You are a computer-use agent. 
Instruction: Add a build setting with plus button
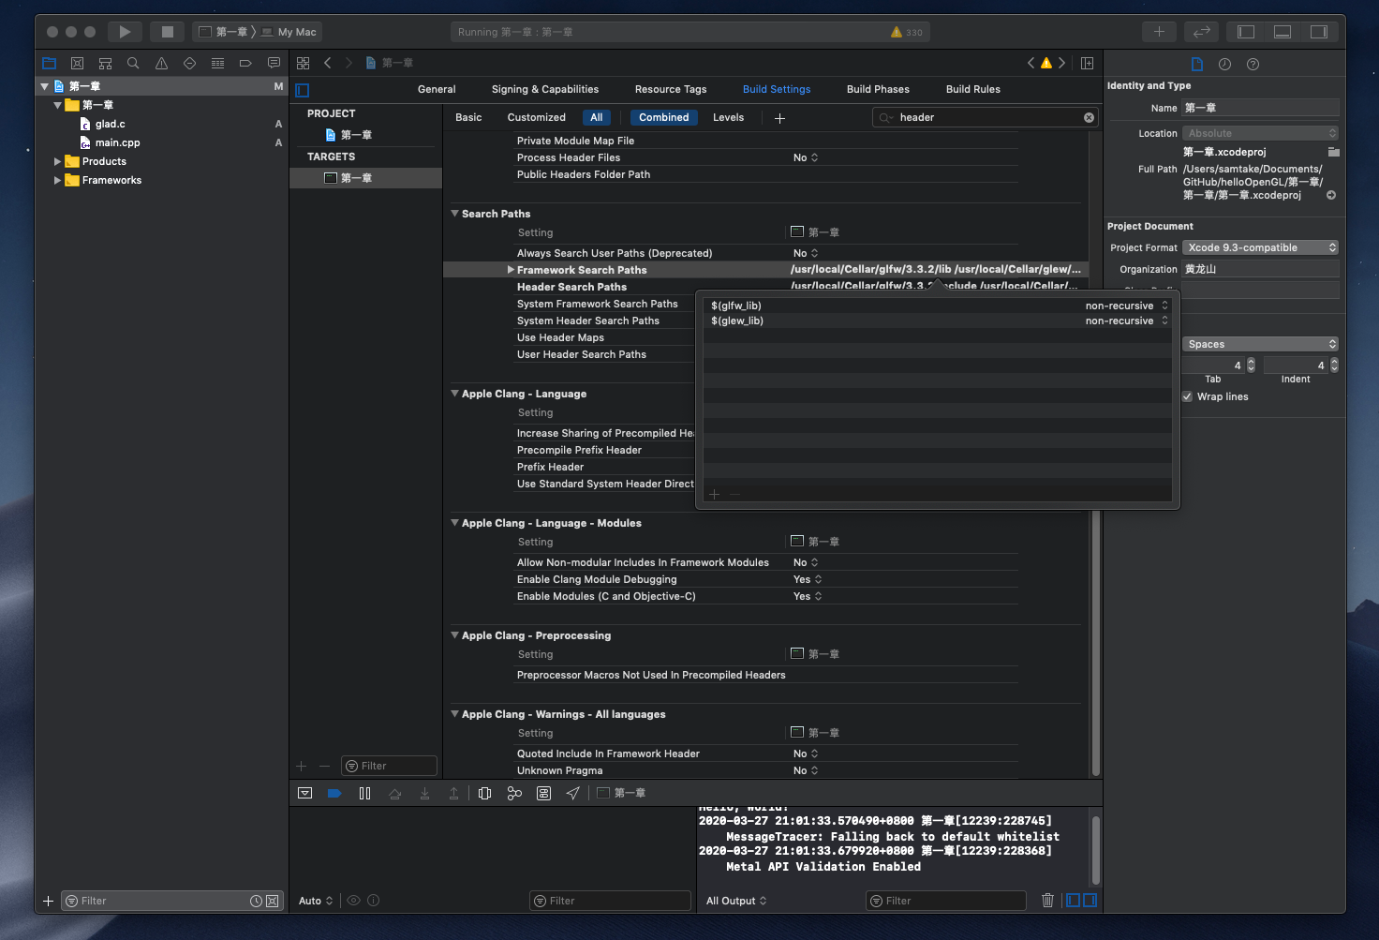(779, 117)
